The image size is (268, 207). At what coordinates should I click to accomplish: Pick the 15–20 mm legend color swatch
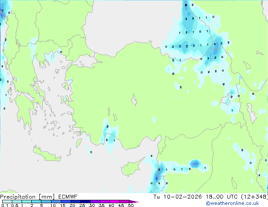click(66, 202)
